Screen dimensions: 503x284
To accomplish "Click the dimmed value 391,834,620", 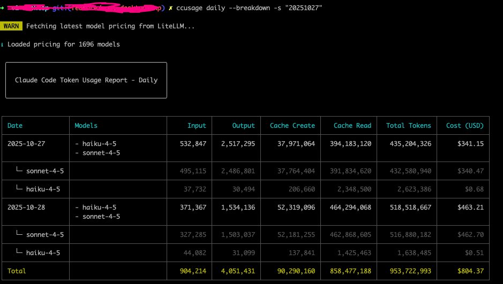I will 351,171.
